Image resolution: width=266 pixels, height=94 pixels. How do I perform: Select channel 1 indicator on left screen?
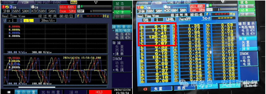[x=3, y=7]
